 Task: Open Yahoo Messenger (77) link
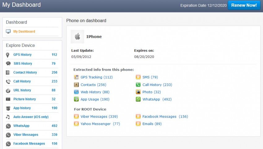coord(100,124)
